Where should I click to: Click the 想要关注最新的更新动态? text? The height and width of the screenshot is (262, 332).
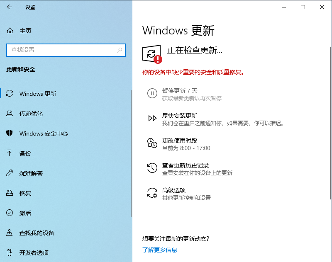coord(176,239)
